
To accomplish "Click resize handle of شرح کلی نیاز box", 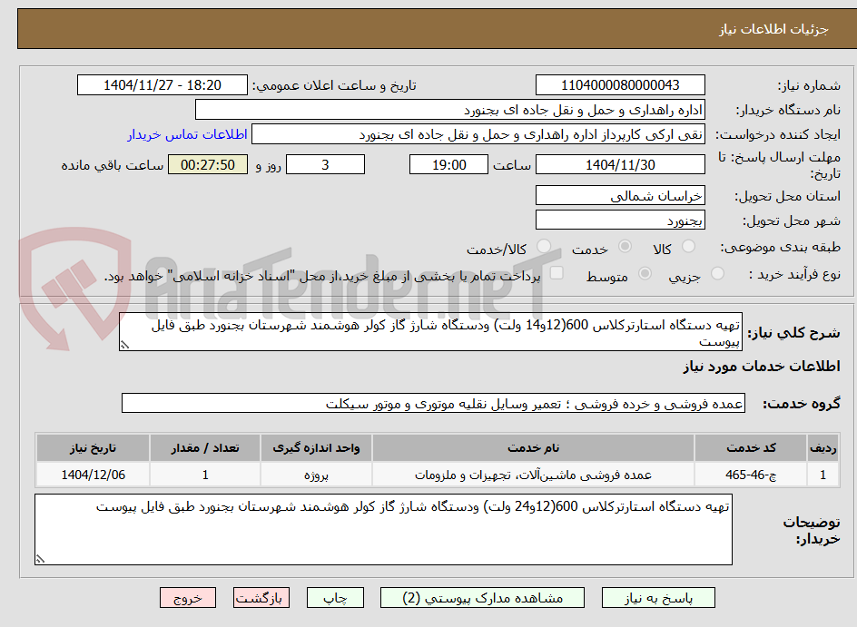I will (124, 345).
